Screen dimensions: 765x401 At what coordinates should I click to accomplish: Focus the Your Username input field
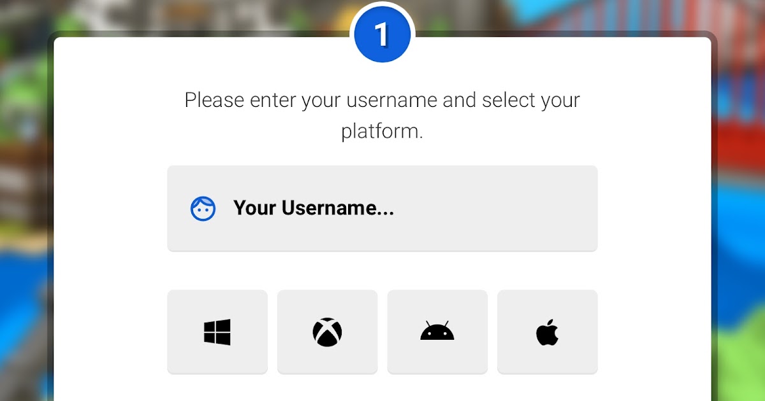tap(382, 208)
